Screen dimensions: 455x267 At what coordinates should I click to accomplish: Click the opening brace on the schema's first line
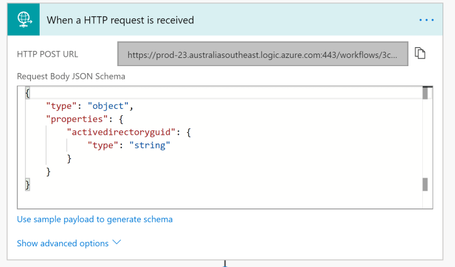pyautogui.click(x=28, y=92)
